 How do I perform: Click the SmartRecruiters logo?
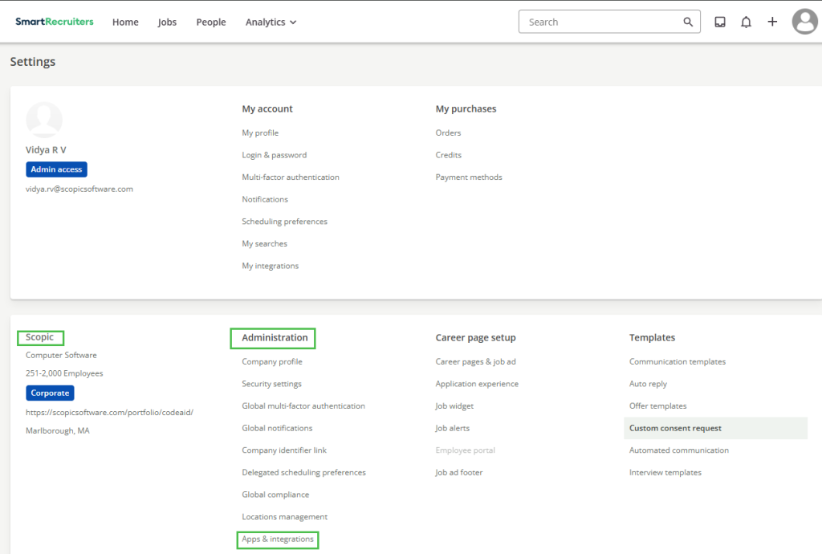pos(55,22)
